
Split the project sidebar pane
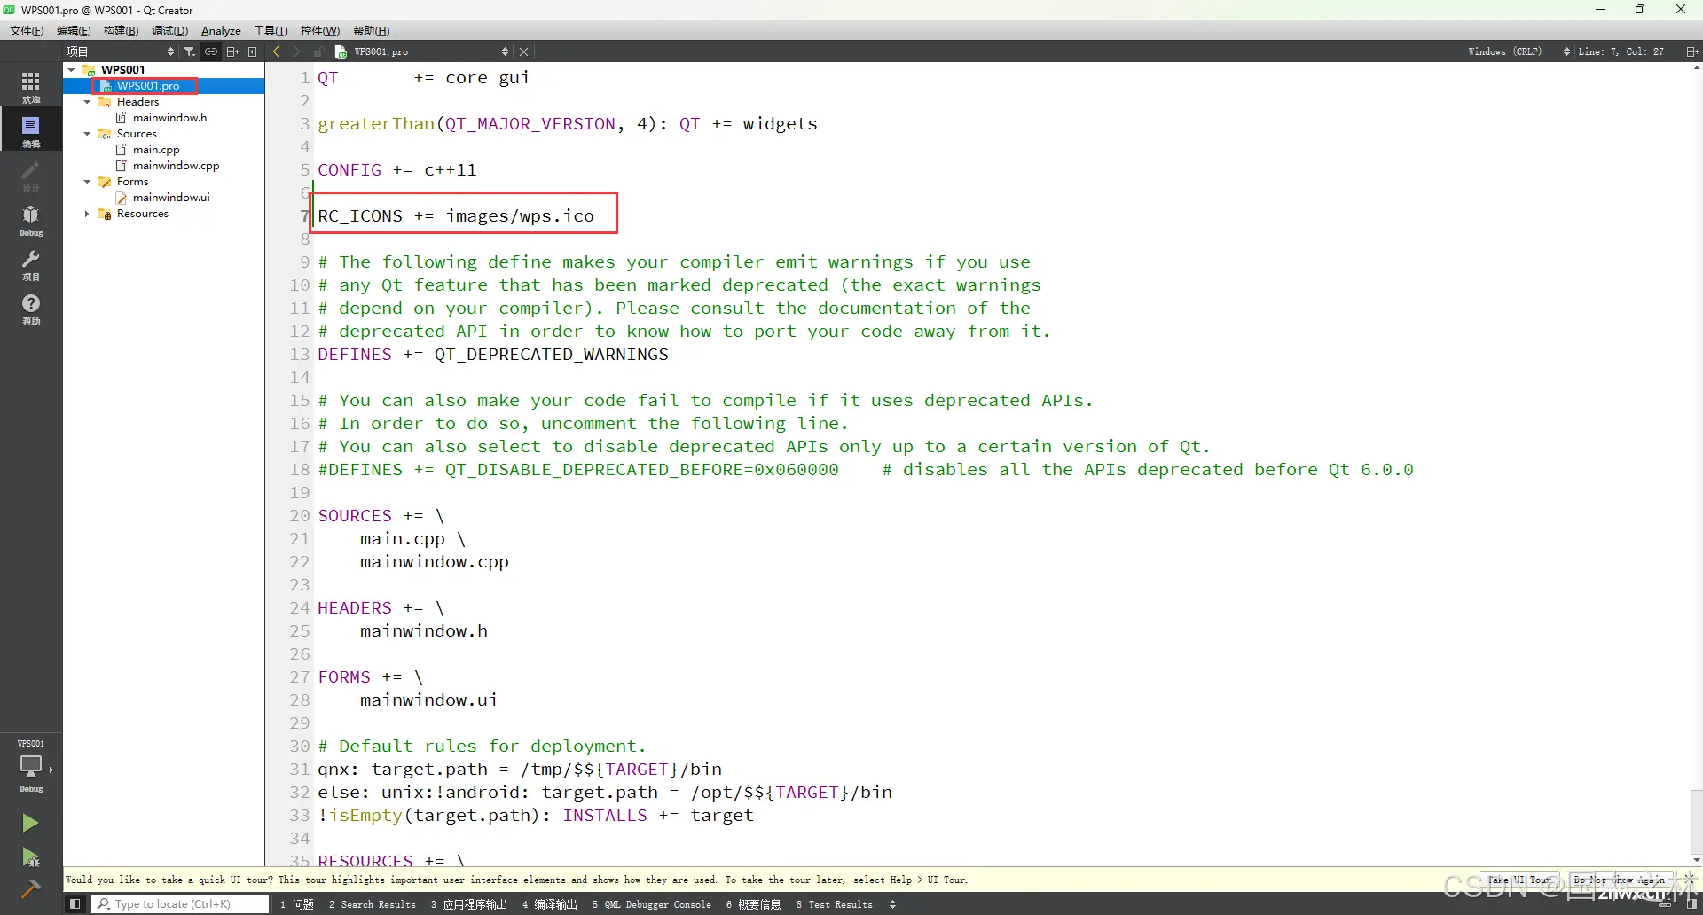pos(232,51)
